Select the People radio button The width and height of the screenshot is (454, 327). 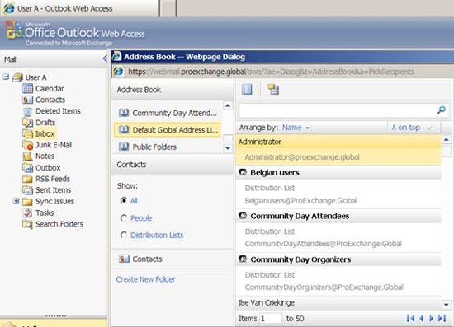click(x=124, y=217)
